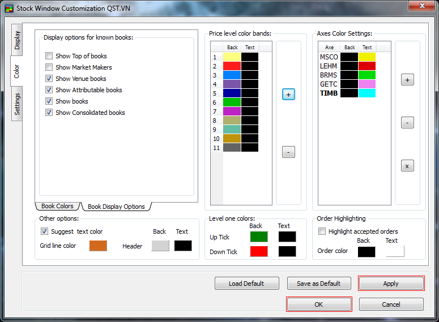Open the Settings vertical tab

point(17,104)
